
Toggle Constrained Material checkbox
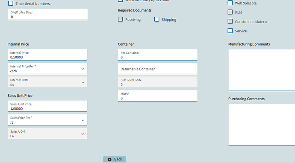[230, 21]
